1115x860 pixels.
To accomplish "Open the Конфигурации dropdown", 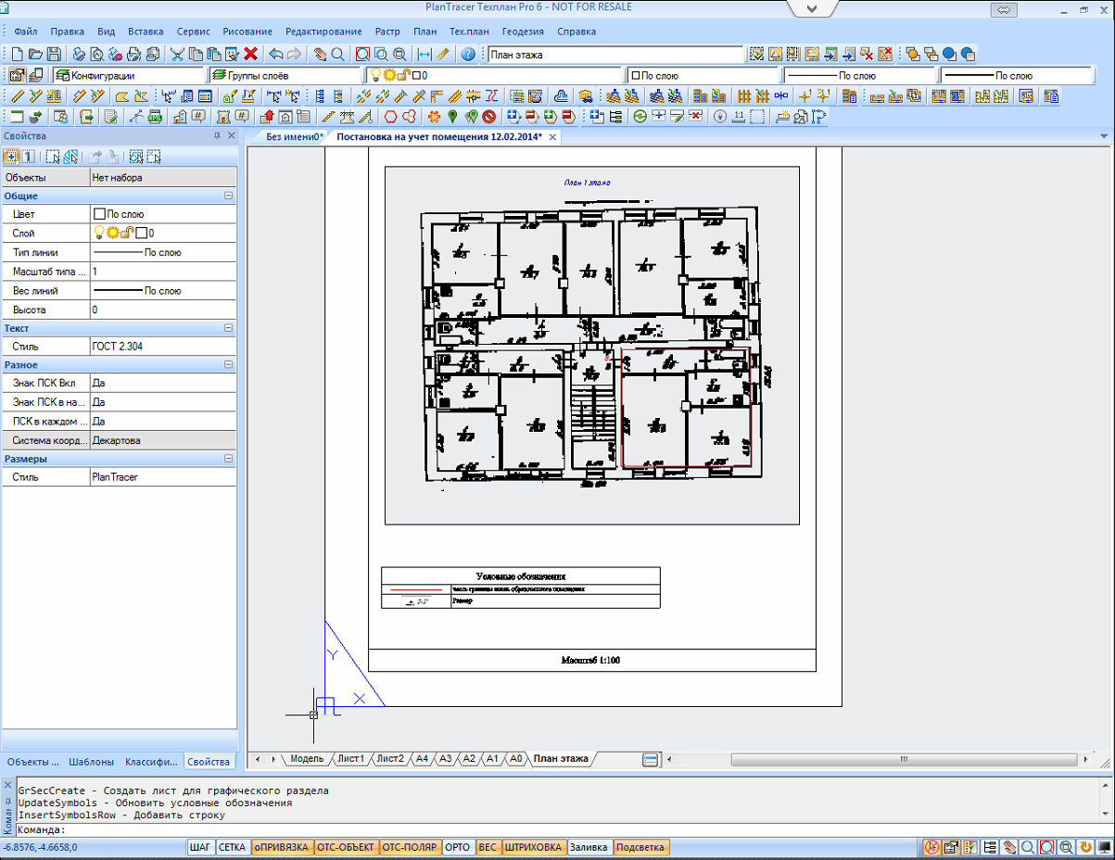I will [x=128, y=75].
